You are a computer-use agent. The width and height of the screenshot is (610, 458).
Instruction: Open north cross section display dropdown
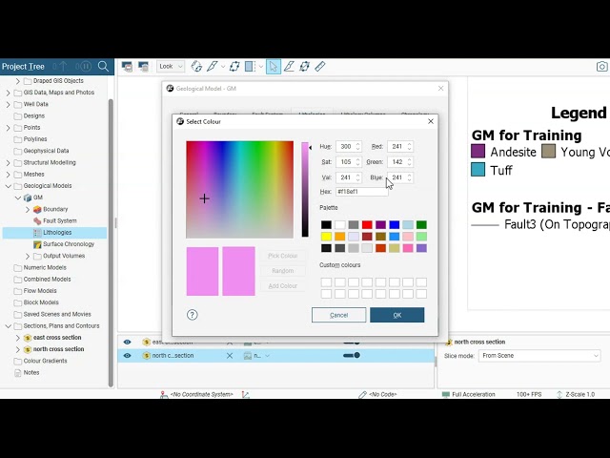267,356
